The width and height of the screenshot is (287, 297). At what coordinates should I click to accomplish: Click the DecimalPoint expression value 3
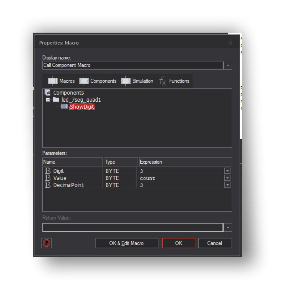[141, 185]
